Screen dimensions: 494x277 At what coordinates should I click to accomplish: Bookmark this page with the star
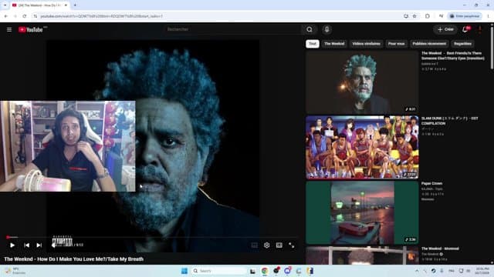pos(414,16)
